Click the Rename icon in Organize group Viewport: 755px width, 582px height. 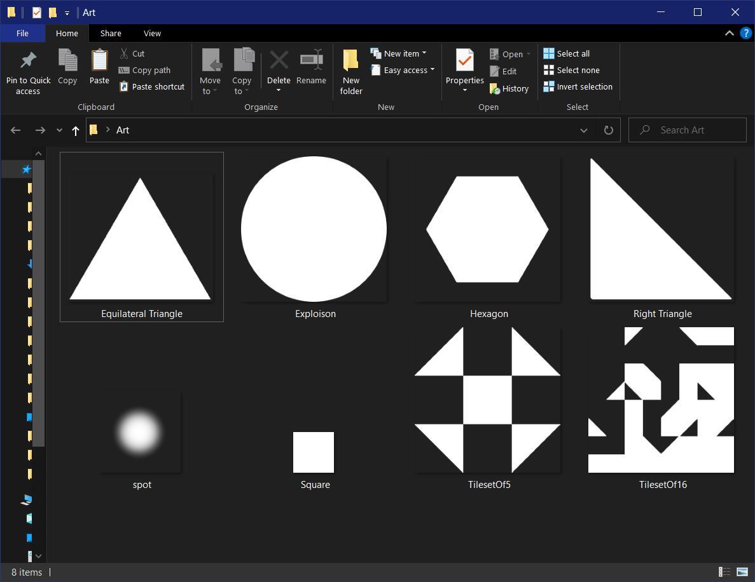click(x=311, y=61)
